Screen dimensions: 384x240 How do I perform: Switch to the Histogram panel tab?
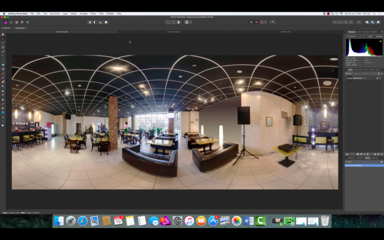[352, 32]
